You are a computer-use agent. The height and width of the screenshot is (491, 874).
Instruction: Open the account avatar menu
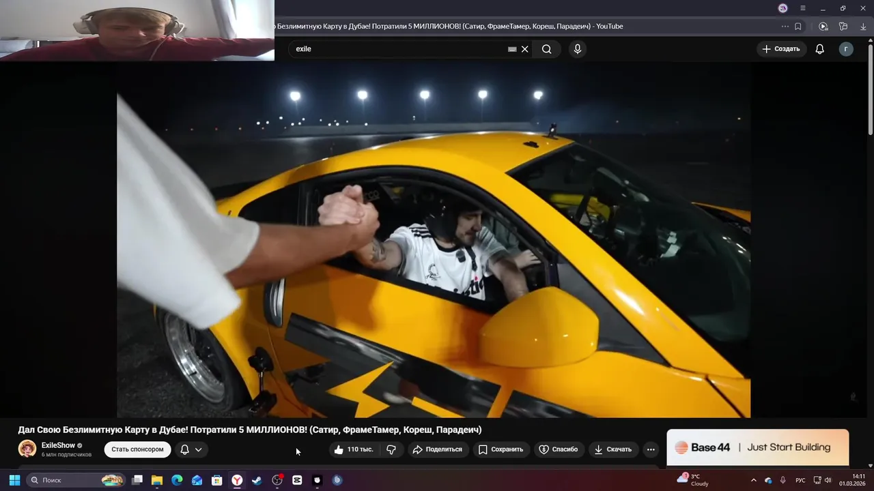coord(846,49)
